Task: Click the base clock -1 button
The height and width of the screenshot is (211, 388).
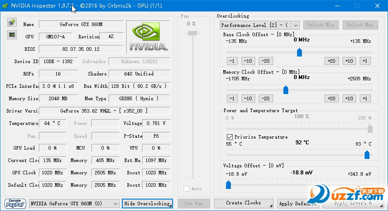Action: click(x=232, y=61)
